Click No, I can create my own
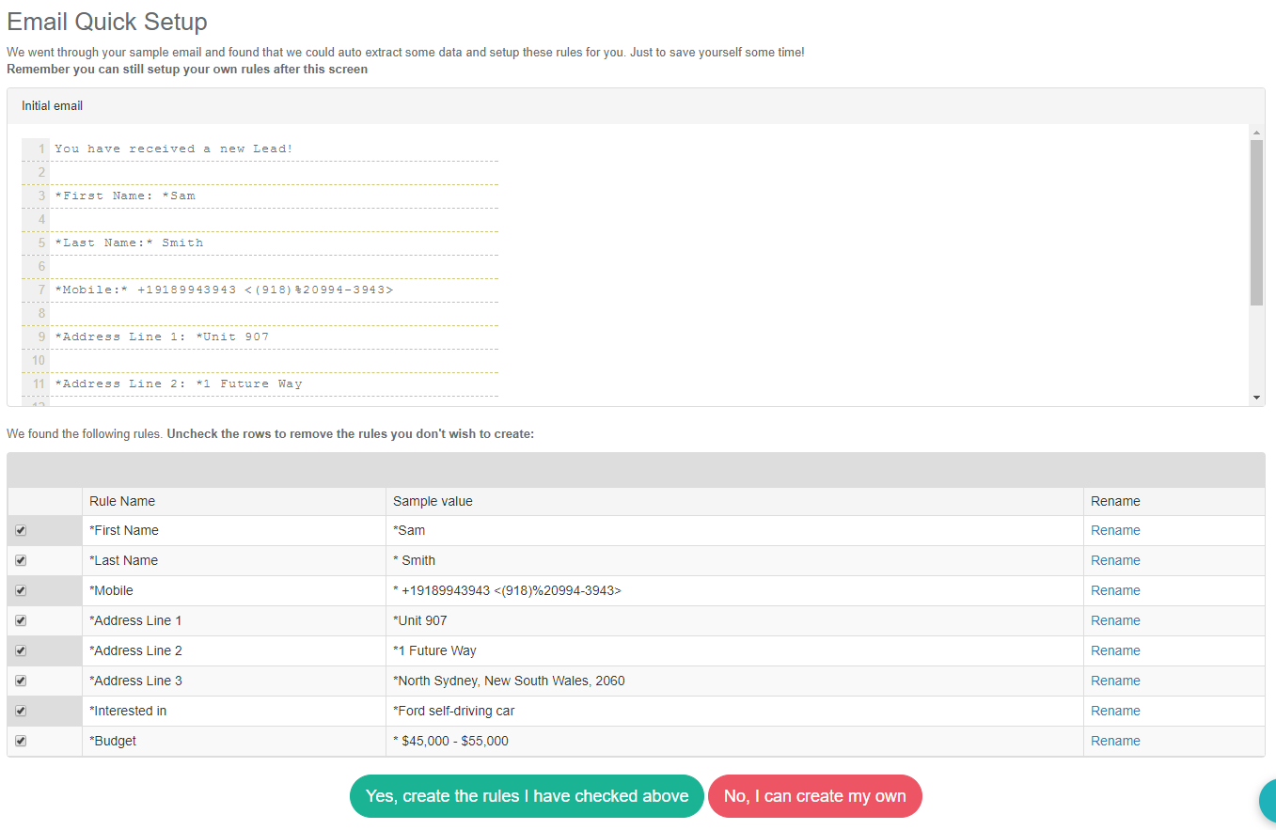Screen dimensions: 1276x830 pos(815,795)
